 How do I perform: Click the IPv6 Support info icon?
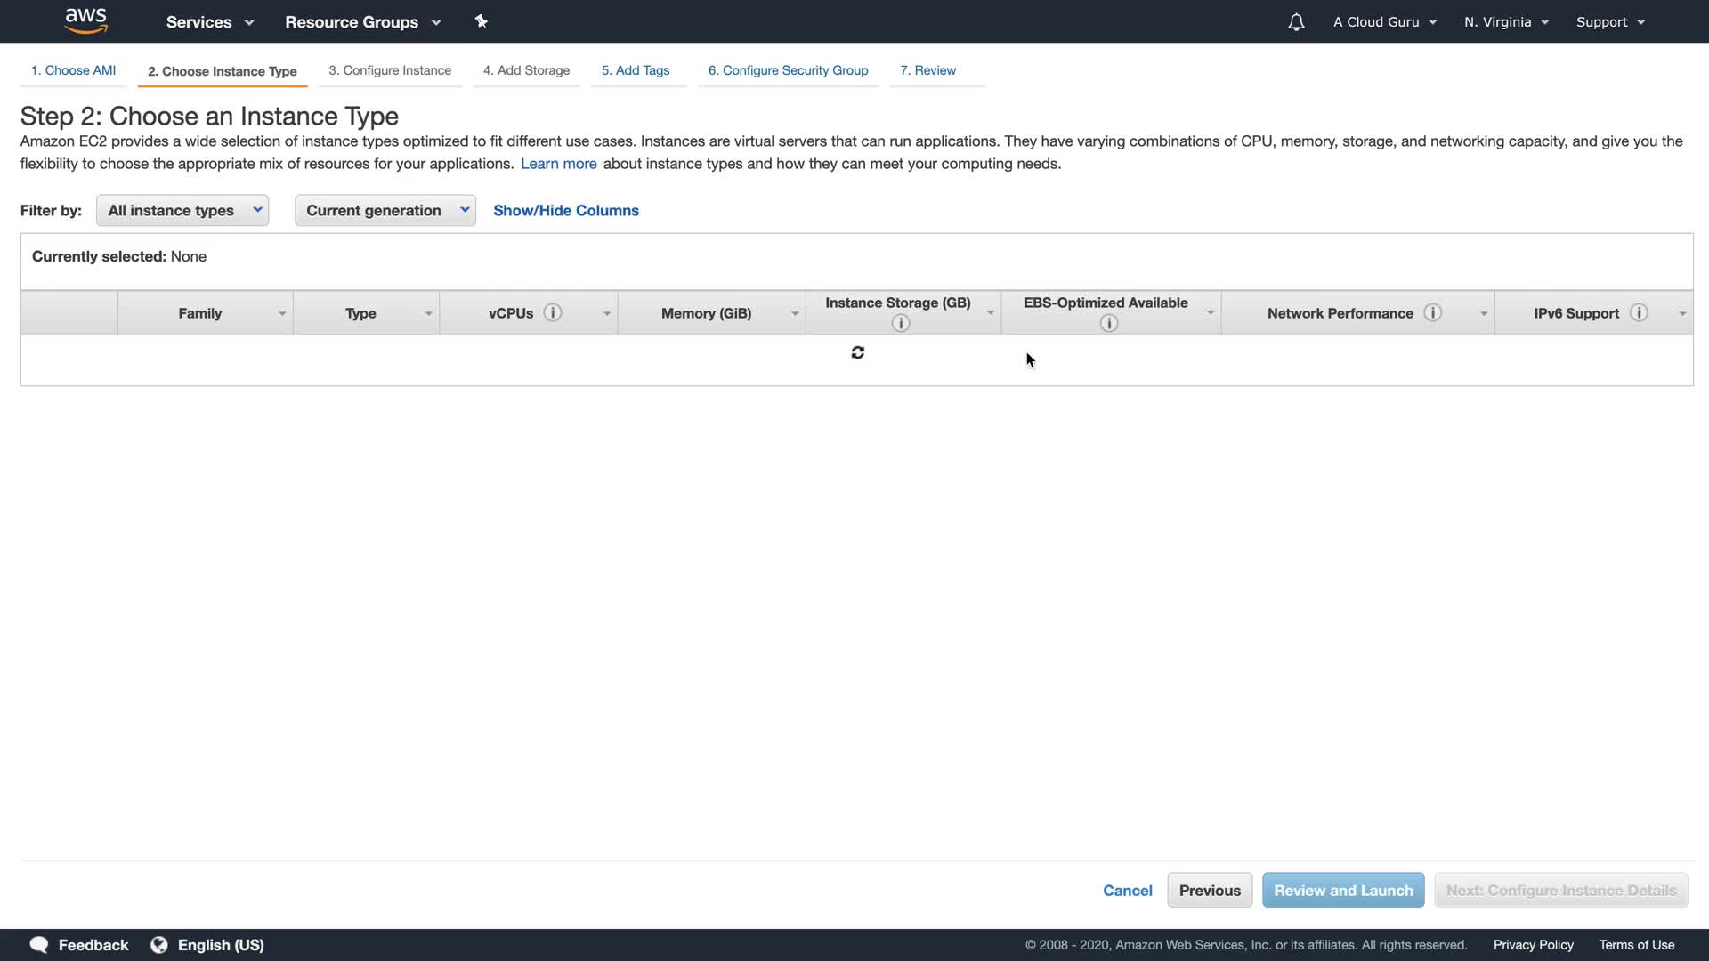[1639, 312]
